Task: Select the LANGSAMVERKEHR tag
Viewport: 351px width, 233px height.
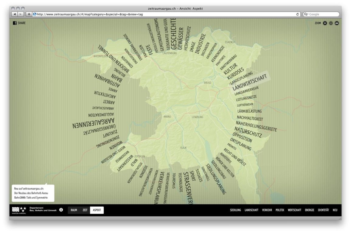Action: [x=246, y=91]
